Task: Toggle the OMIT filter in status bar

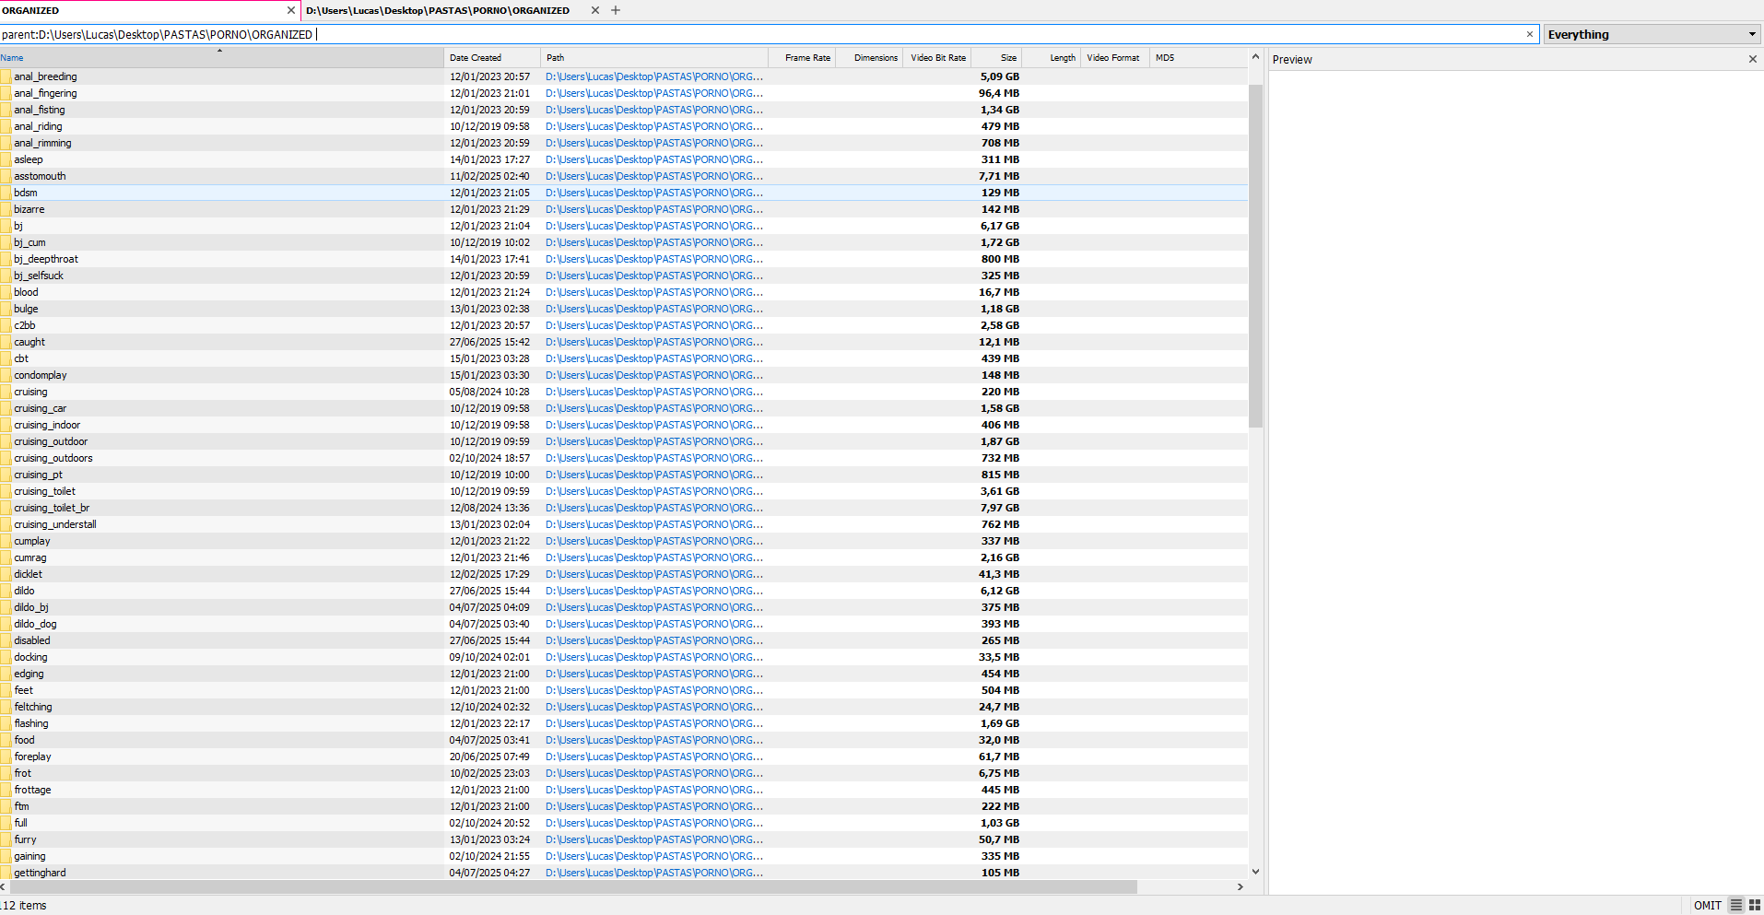Action: point(1707,905)
